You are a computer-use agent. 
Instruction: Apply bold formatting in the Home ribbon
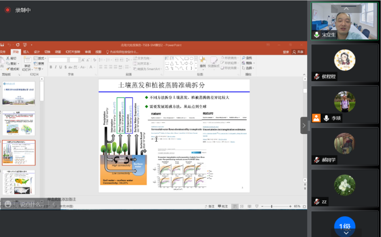[x=51, y=67]
